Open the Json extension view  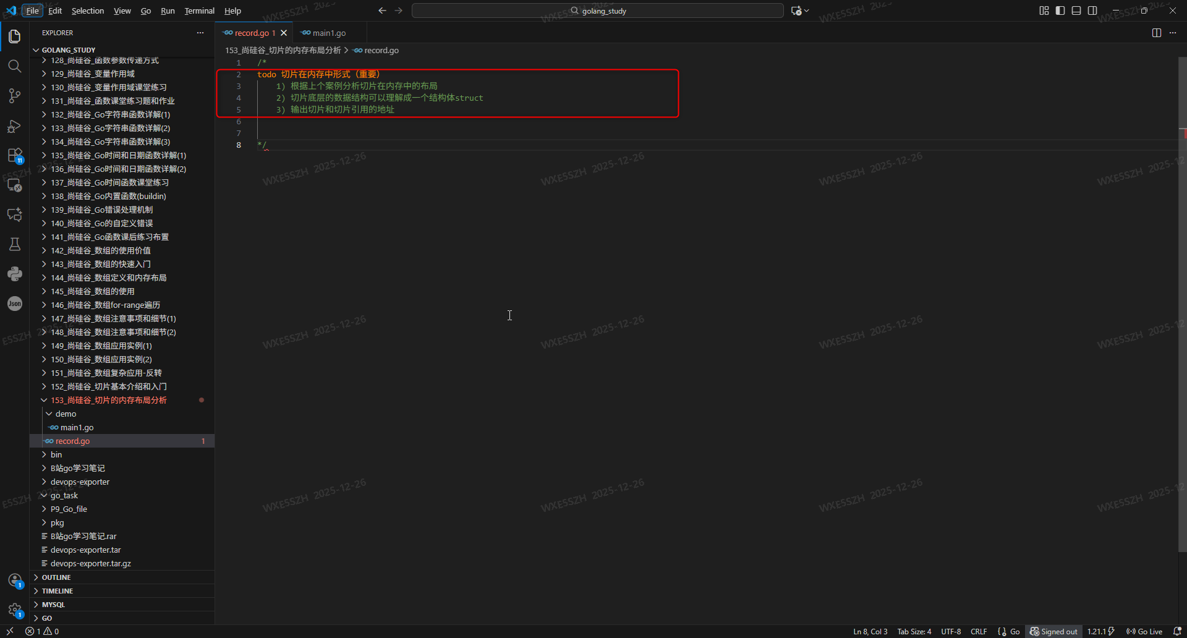(15, 304)
